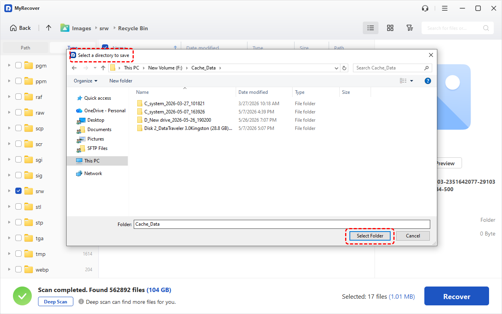This screenshot has width=502, height=314.
Task: Start a Deep Scan
Action: pyautogui.click(x=55, y=301)
